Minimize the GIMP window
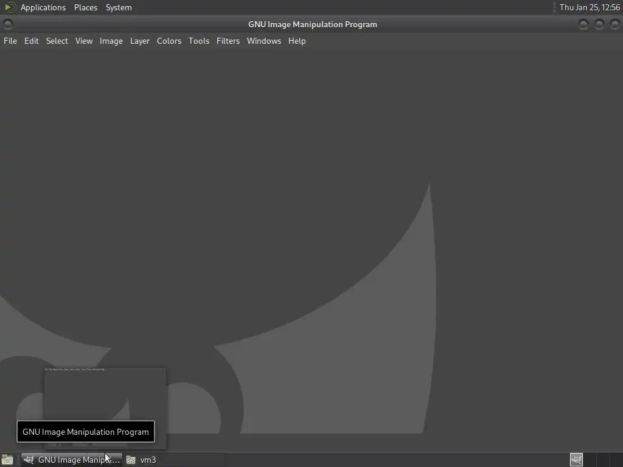Image resolution: width=623 pixels, height=467 pixels. tap(583, 24)
